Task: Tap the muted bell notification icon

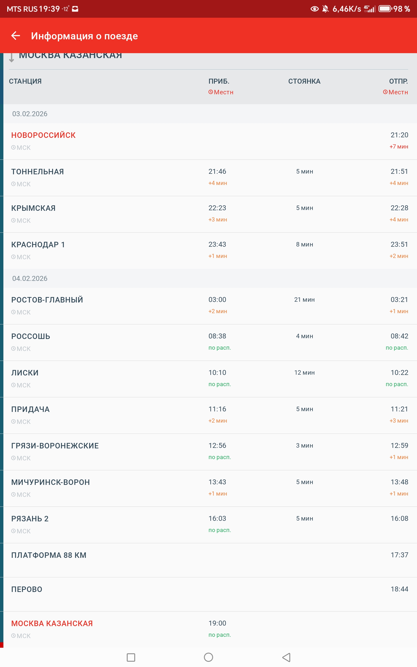Action: coord(326,9)
